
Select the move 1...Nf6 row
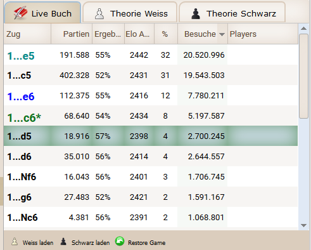click(x=151, y=177)
